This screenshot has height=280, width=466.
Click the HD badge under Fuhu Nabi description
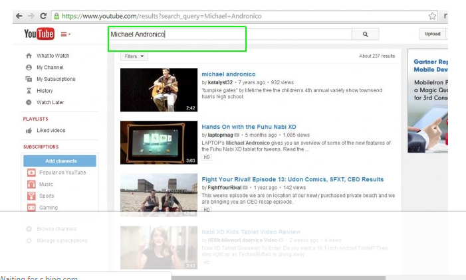coord(207,157)
